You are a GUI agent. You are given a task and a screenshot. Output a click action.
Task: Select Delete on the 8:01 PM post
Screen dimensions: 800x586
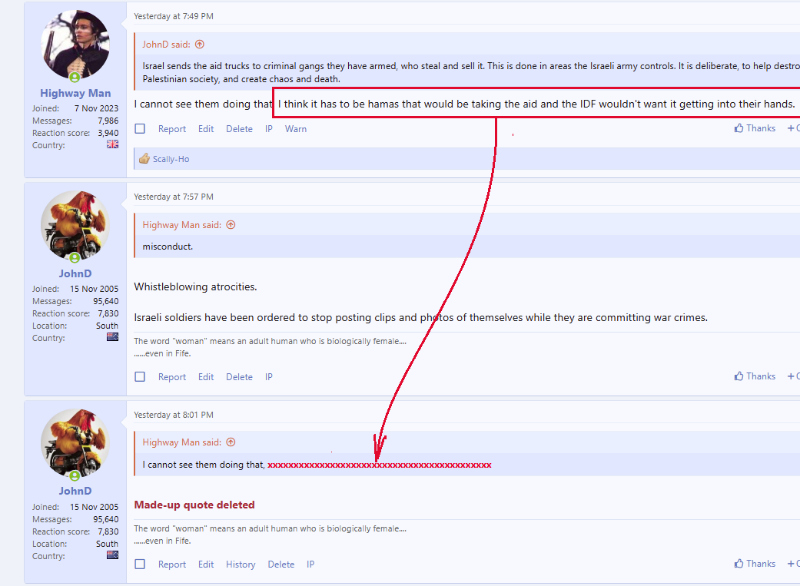[280, 564]
